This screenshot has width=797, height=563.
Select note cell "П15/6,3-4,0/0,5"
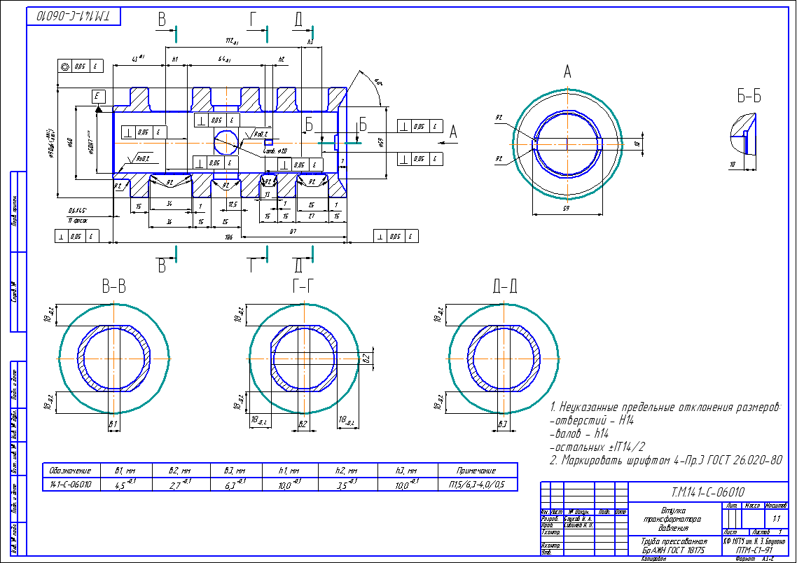pos(477,485)
